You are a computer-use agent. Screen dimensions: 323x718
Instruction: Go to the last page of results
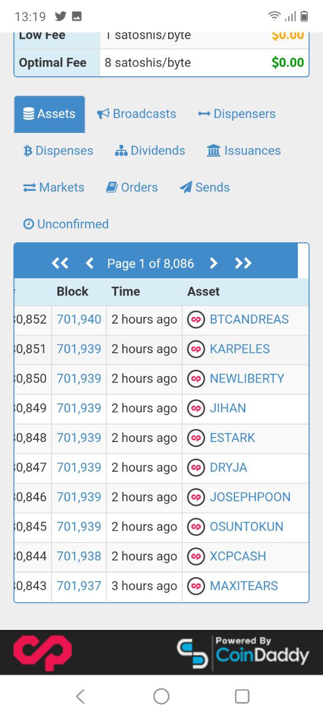[243, 263]
